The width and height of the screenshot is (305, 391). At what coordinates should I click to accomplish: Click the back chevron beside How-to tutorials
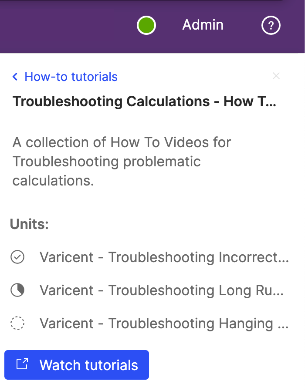[15, 77]
